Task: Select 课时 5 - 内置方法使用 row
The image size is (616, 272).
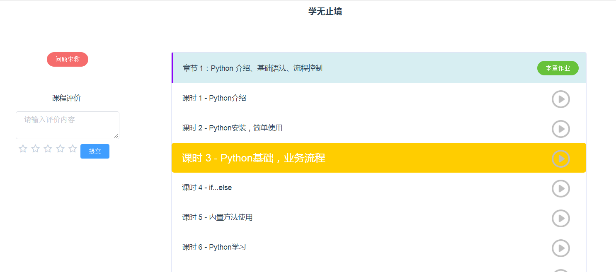Action: (379, 217)
